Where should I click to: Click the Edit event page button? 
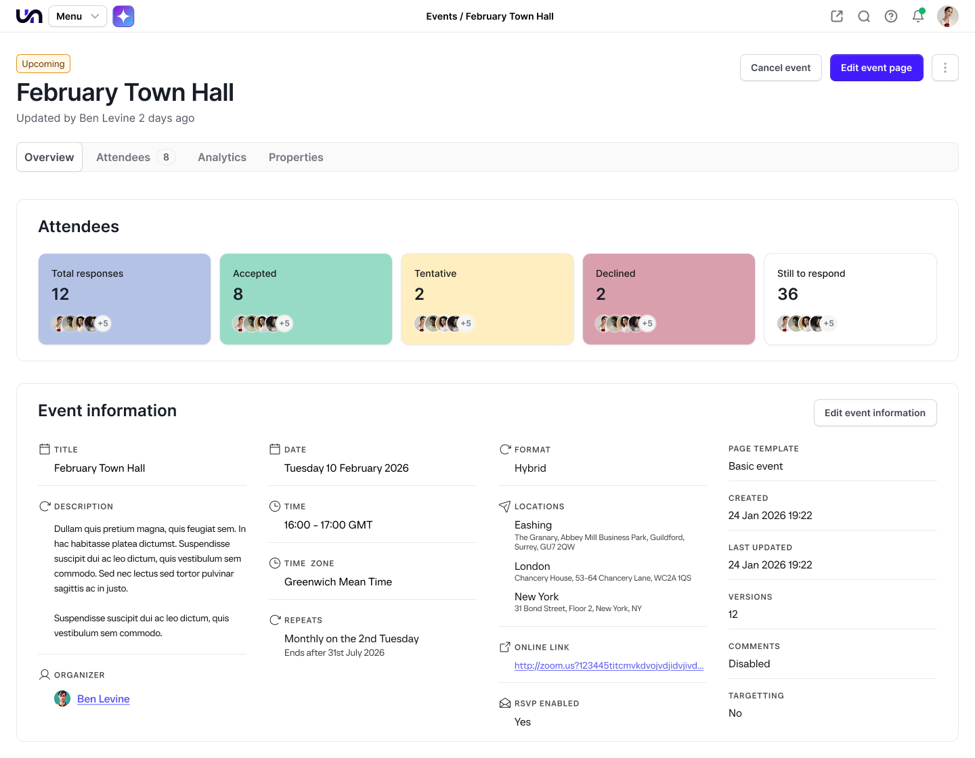point(876,68)
